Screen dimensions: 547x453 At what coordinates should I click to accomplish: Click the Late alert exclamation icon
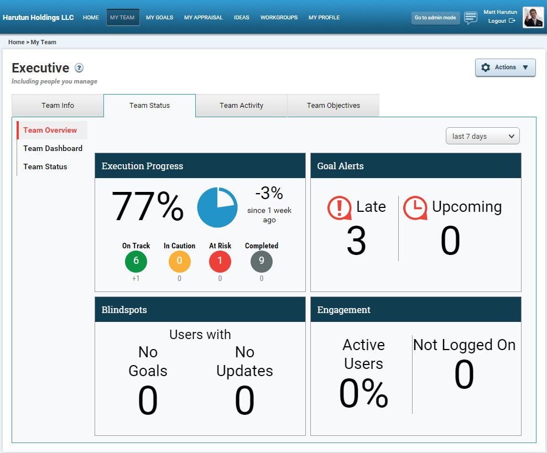click(340, 207)
